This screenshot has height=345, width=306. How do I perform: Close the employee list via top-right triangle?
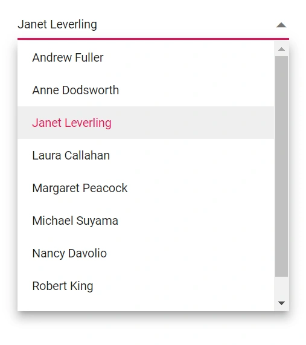281,25
